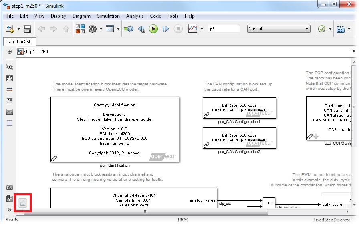Expand the breadcrumb bar dropdown arrow
Image resolution: width=361 pixels, height=226 pixels.
point(354,51)
